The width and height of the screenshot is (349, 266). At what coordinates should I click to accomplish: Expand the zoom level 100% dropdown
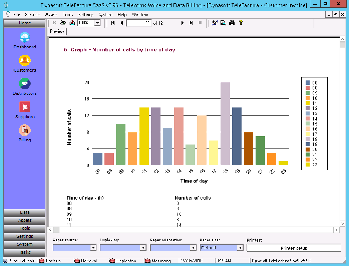point(97,23)
